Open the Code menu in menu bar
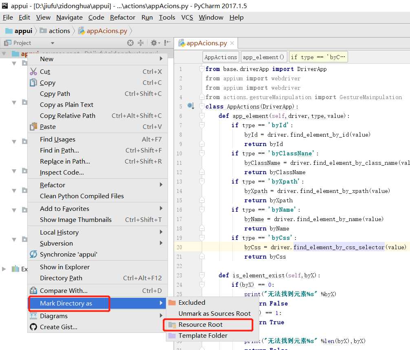 coord(96,18)
